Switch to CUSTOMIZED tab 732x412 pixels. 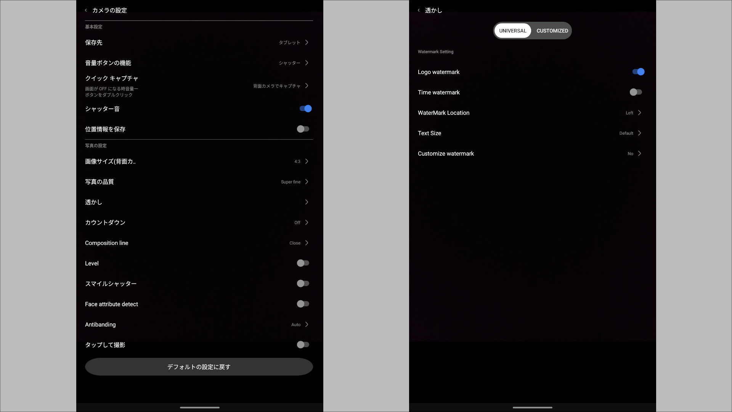tap(552, 31)
